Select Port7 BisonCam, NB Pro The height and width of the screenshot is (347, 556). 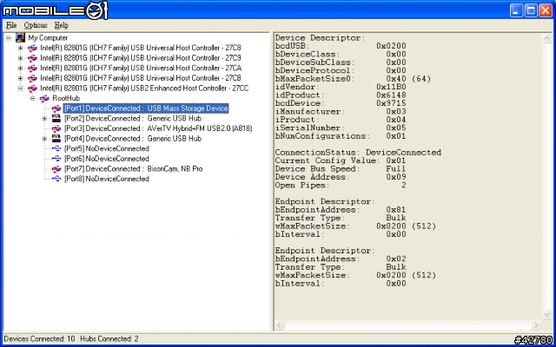pos(133,169)
